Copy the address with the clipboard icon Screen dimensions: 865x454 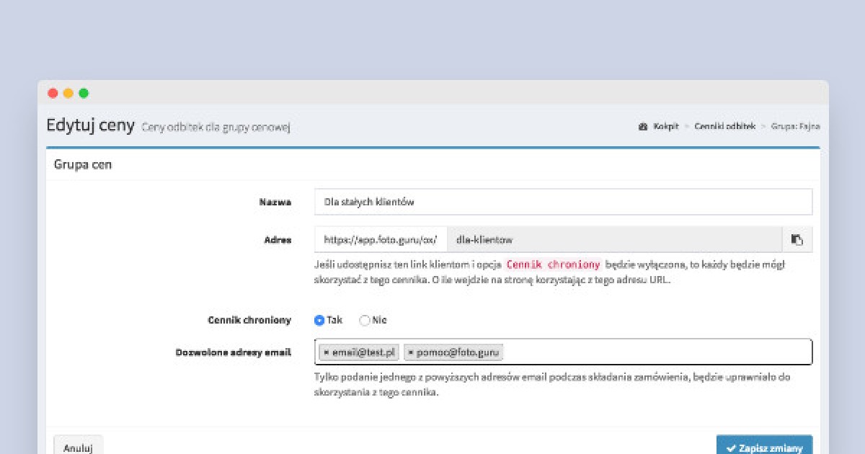797,240
